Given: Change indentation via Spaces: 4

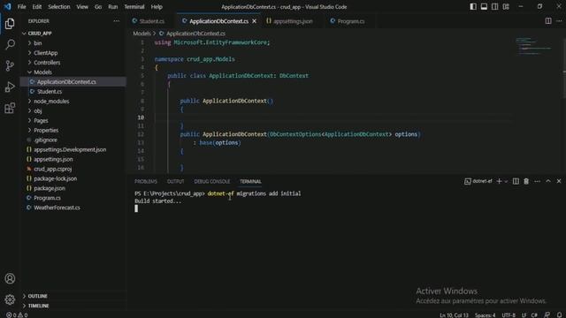Looking at the screenshot, I should 485,315.
